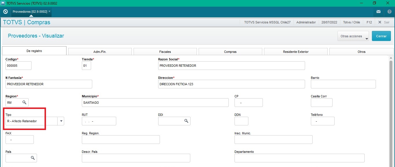Click the scrollbar up arrow

click(391, 57)
